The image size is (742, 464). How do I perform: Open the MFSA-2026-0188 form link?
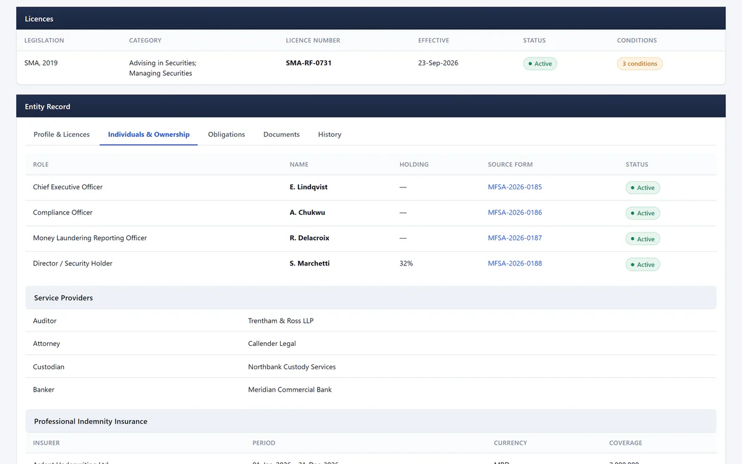point(514,263)
